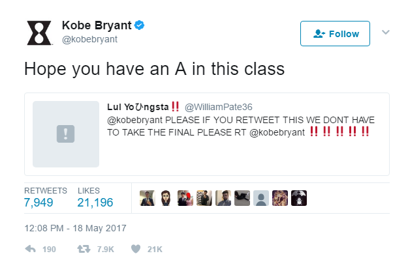Click the unavailable media placeholder icon

65,134
